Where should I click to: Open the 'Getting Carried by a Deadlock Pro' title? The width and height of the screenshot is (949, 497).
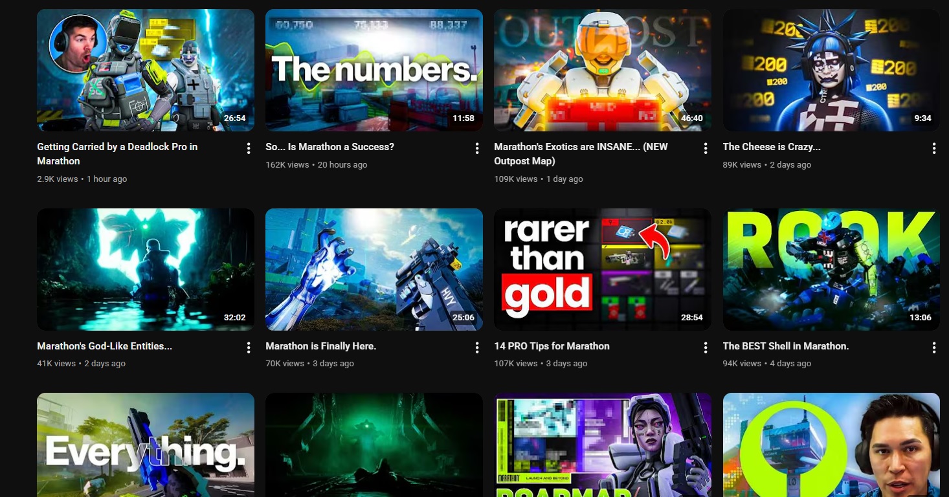click(x=117, y=154)
